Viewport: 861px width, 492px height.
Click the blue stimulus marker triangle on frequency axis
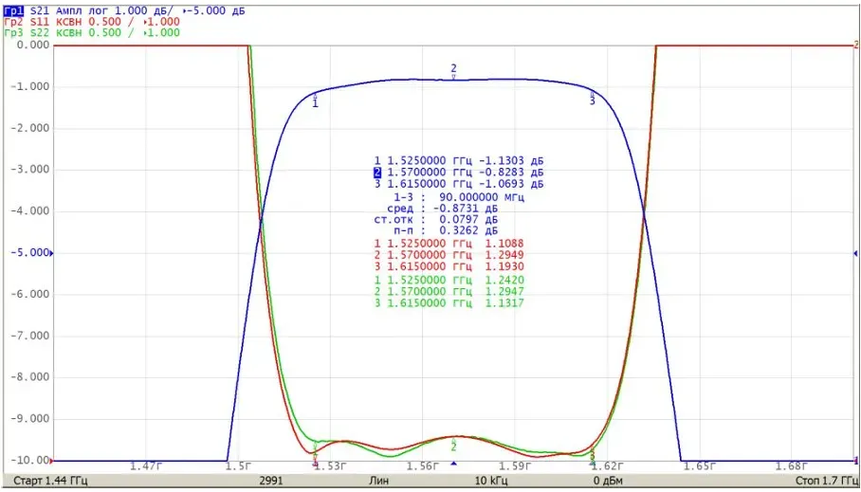(453, 465)
